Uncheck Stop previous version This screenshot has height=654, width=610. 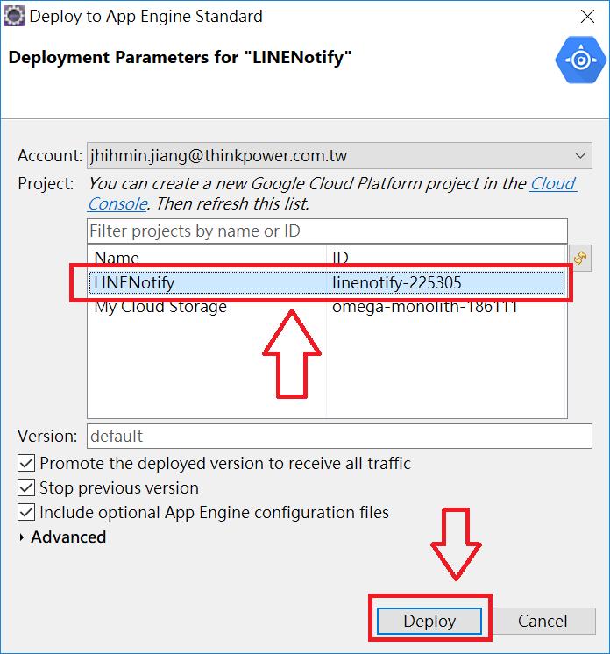[26, 487]
